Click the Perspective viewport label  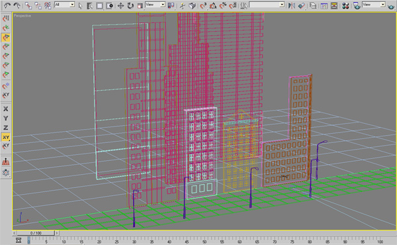pyautogui.click(x=22, y=16)
